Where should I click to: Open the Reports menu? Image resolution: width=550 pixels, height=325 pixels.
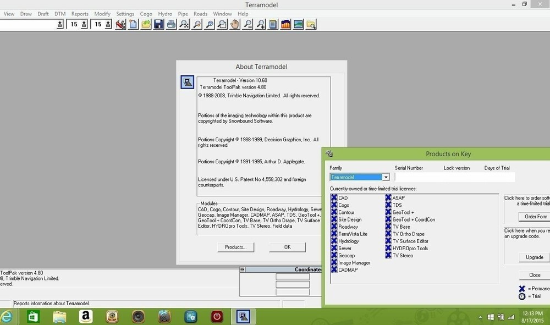(x=80, y=14)
